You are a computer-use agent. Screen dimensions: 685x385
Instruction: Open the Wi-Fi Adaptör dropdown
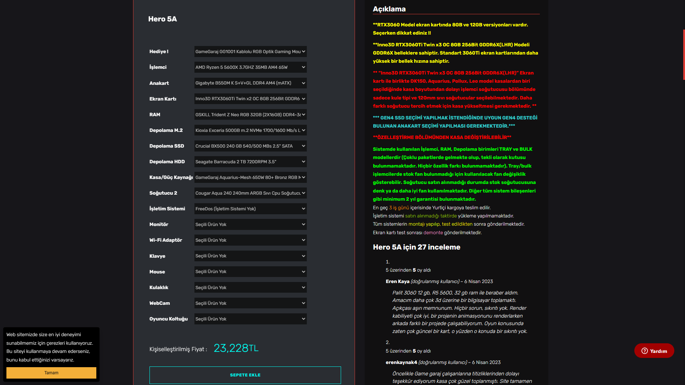pyautogui.click(x=250, y=240)
